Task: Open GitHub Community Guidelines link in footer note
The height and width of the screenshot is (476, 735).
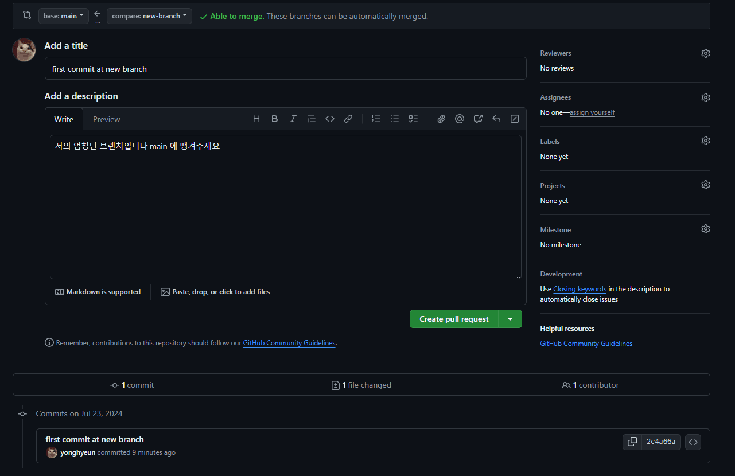Action: coord(289,343)
